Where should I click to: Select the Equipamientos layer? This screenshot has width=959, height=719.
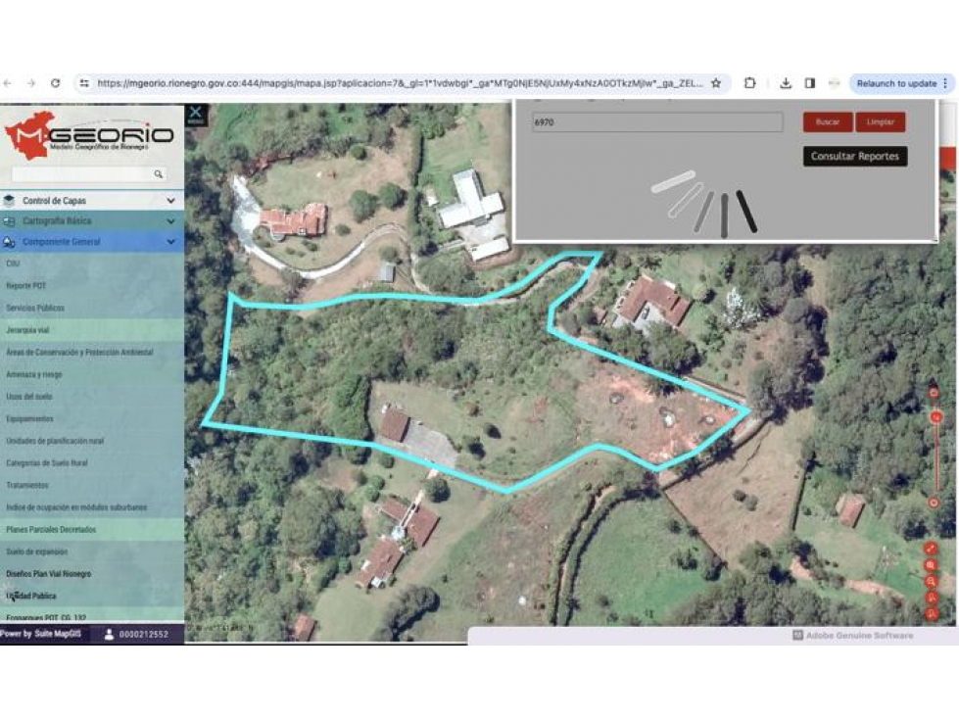point(30,419)
